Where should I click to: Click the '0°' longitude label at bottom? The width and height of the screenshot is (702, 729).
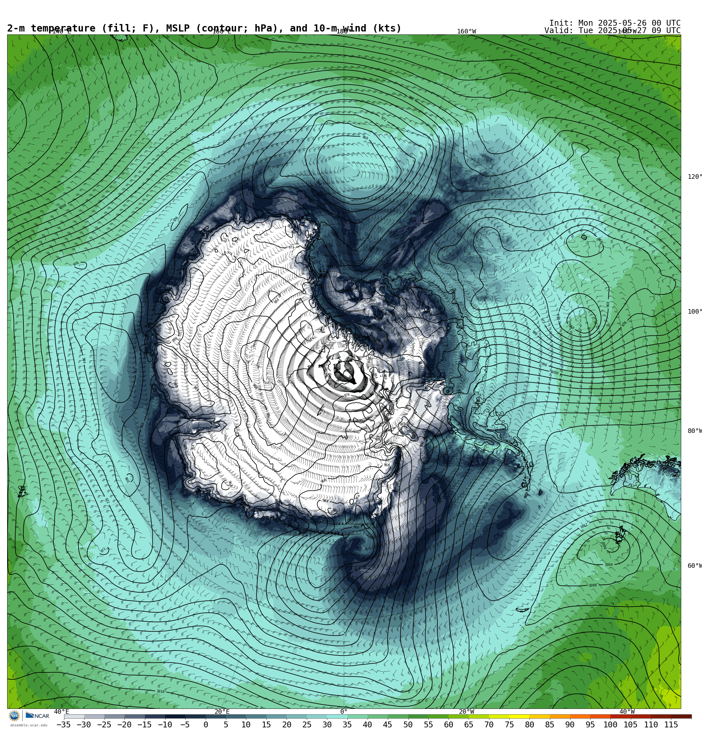click(x=344, y=711)
